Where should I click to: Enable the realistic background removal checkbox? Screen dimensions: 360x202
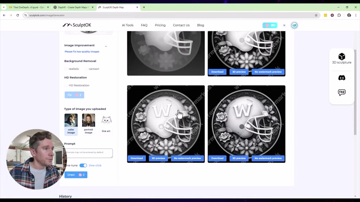66,69
